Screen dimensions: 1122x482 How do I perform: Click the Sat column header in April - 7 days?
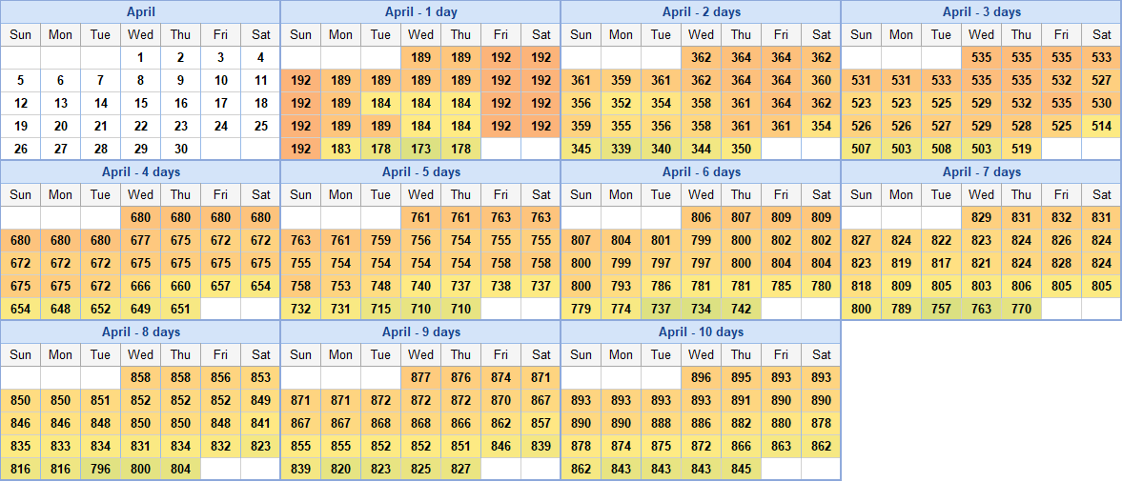click(x=1102, y=194)
